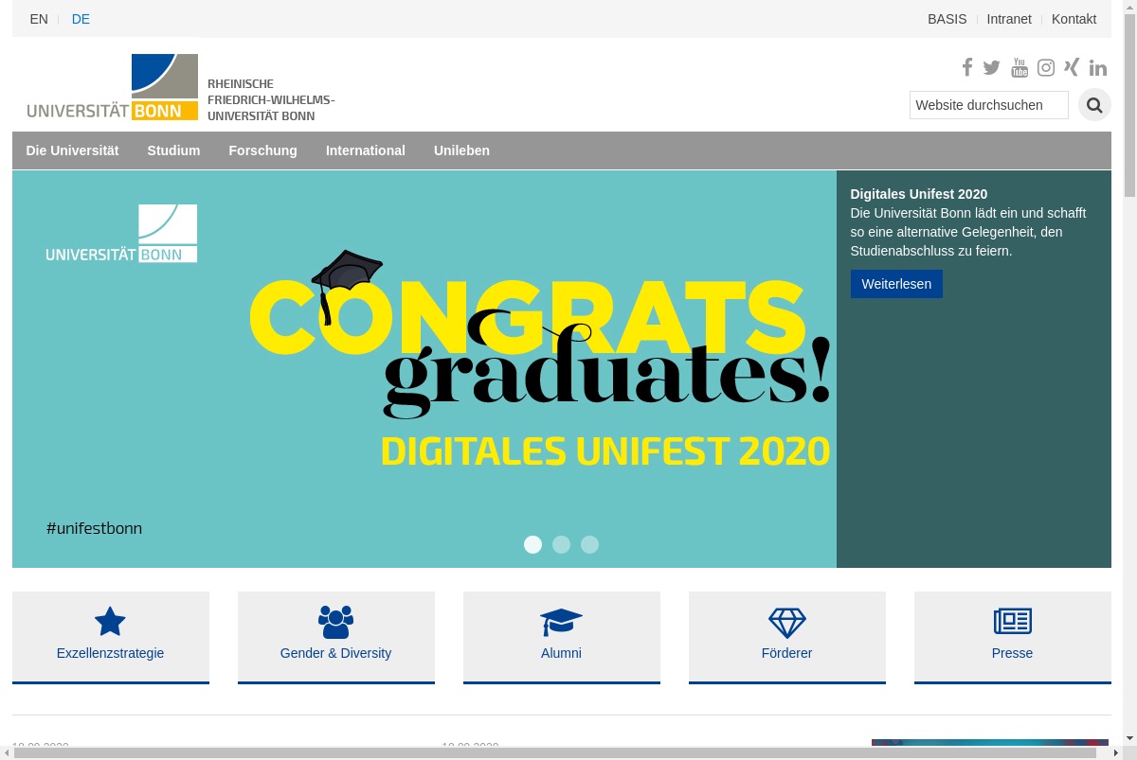This screenshot has width=1137, height=760.
Task: Click Rheinische Friedrich-Wilhelms-Universität Bonn text
Action: [x=271, y=100]
